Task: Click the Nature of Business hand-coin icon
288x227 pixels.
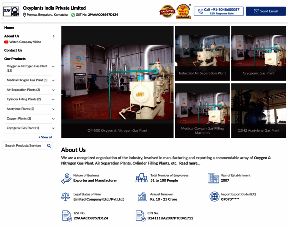Action: pos(66,178)
